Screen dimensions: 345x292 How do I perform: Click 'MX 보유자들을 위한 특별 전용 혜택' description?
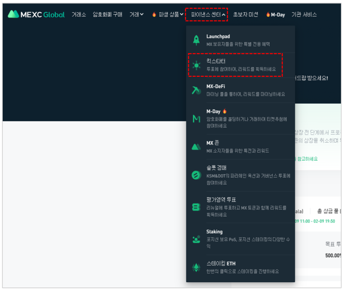(x=238, y=44)
